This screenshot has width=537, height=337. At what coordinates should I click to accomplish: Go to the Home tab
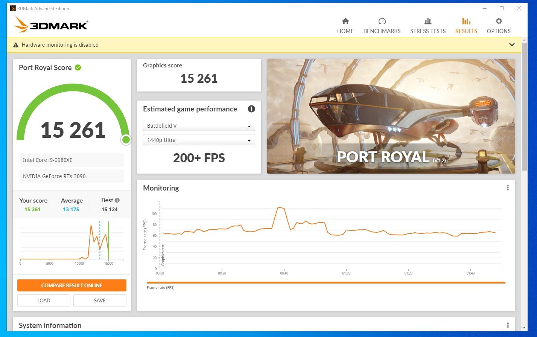pos(345,26)
